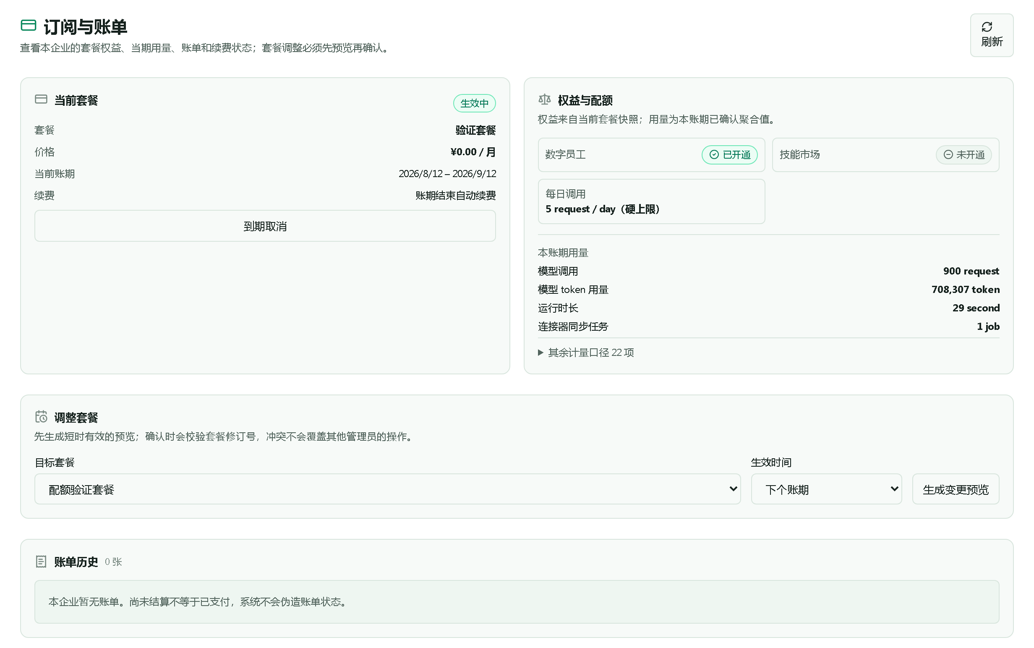Click the 运行时长 row label
Viewport: 1034px width, 648px height.
point(558,308)
